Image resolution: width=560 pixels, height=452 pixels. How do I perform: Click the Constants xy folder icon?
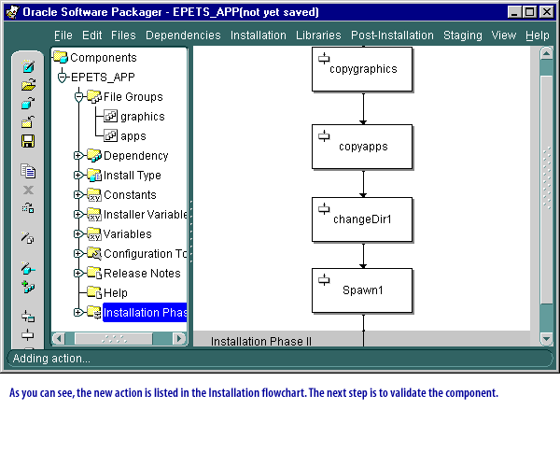[x=94, y=195]
